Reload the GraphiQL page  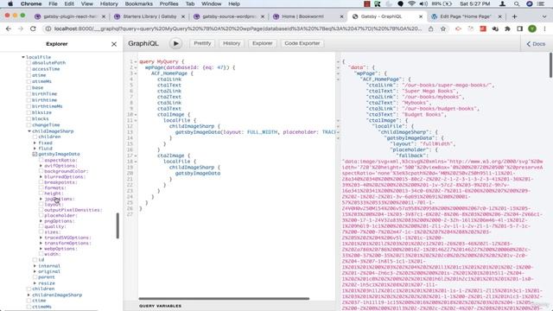click(x=33, y=29)
